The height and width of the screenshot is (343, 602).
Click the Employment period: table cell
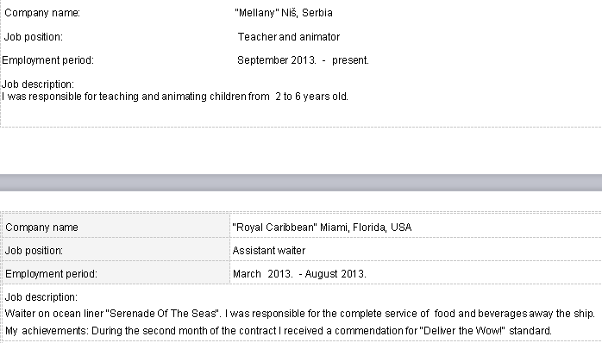click(x=116, y=273)
